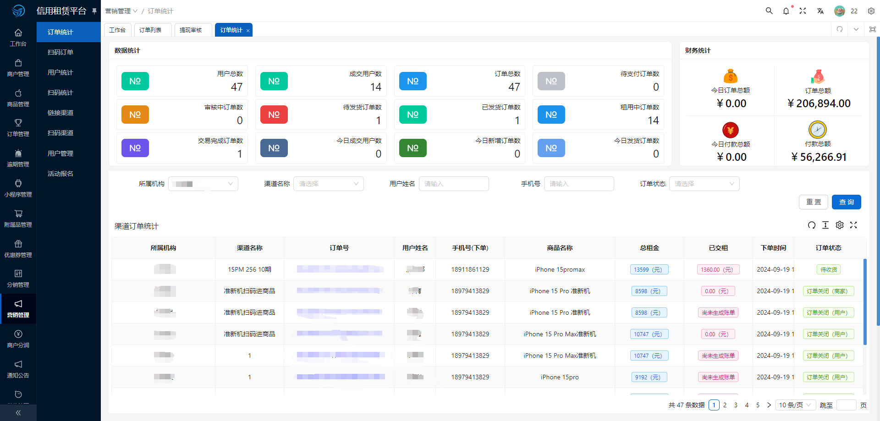Go to page 5
This screenshot has width=880, height=421.
758,405
